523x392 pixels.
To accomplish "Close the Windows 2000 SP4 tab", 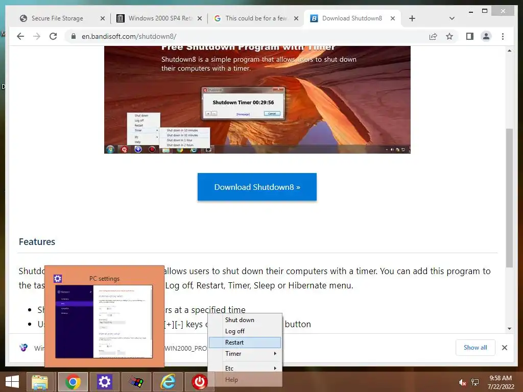I will point(200,18).
